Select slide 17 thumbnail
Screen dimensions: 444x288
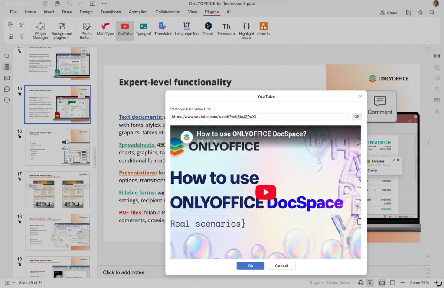point(58,190)
